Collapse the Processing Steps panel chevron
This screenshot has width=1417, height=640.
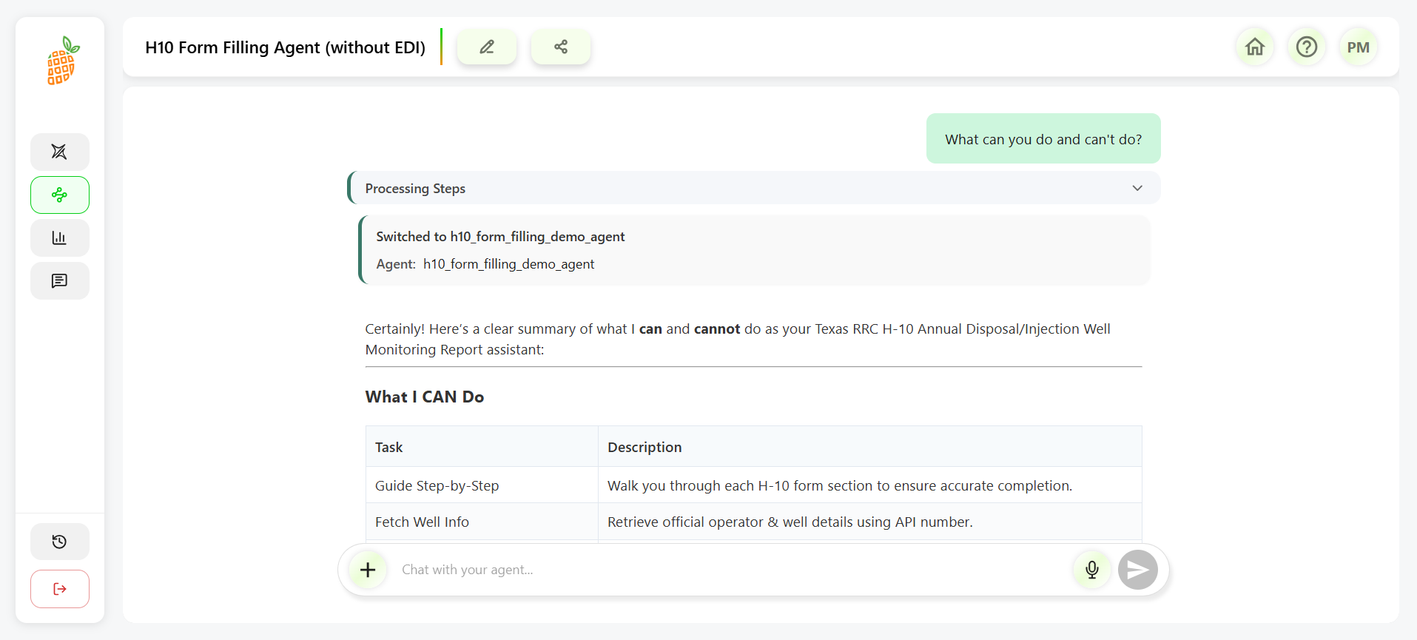point(1137,189)
